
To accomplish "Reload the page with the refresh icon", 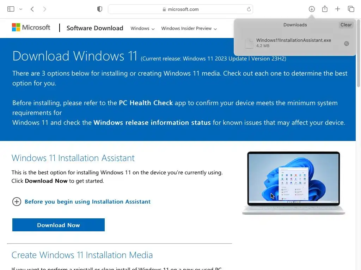I will point(249,9).
